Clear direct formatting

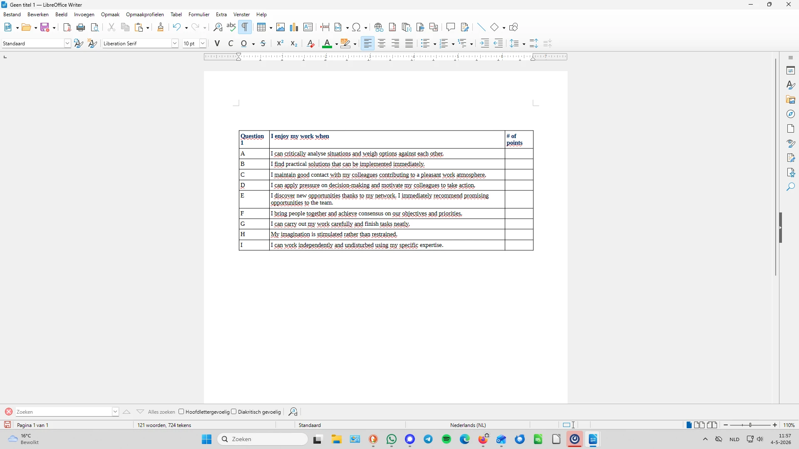(310, 43)
